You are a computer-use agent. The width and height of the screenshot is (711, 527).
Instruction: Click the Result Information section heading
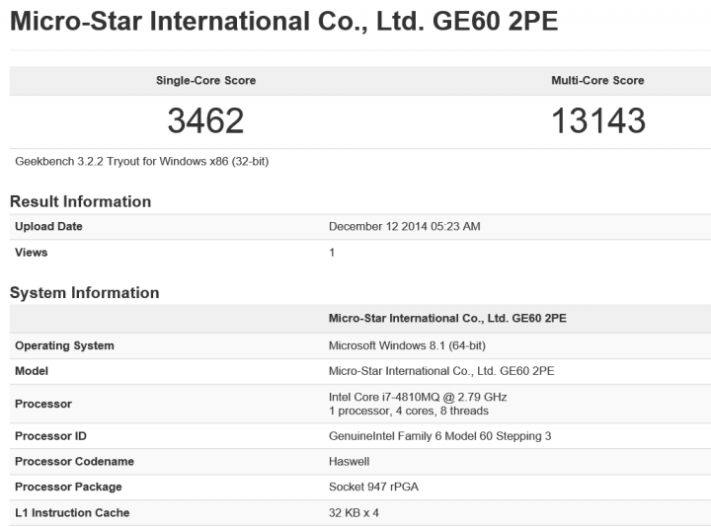coord(80,201)
